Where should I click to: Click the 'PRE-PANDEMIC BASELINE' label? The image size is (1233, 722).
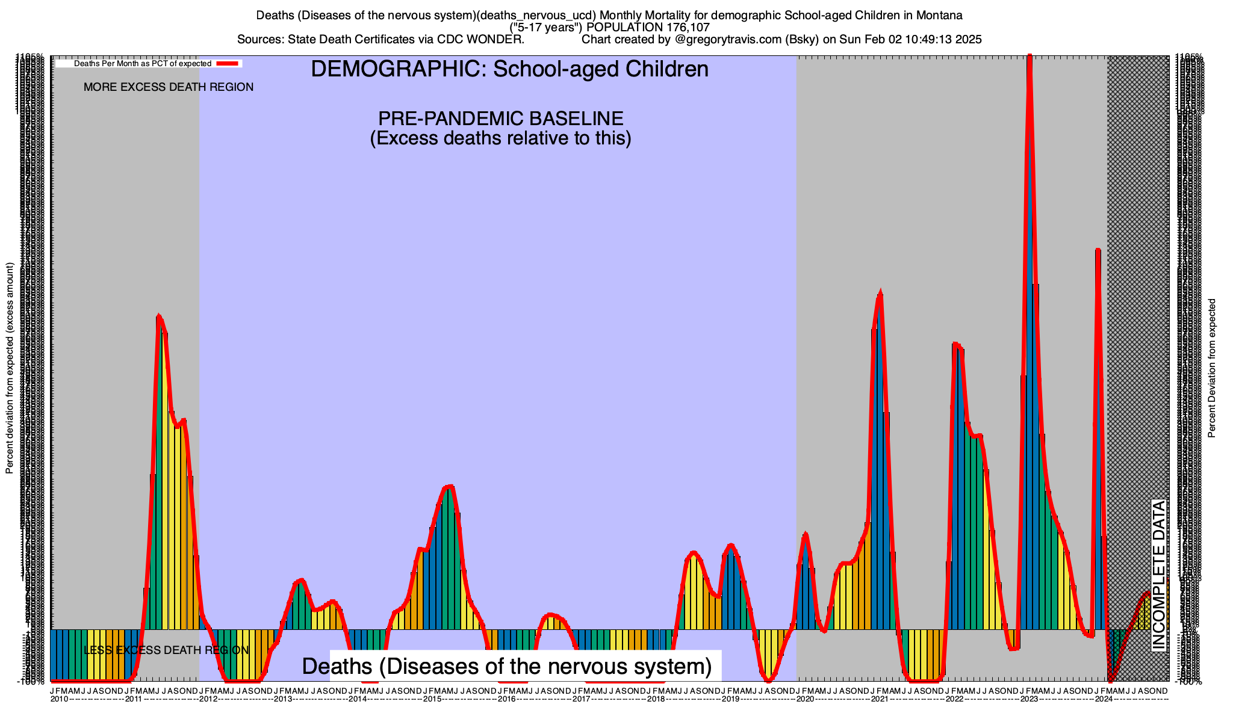[500, 119]
